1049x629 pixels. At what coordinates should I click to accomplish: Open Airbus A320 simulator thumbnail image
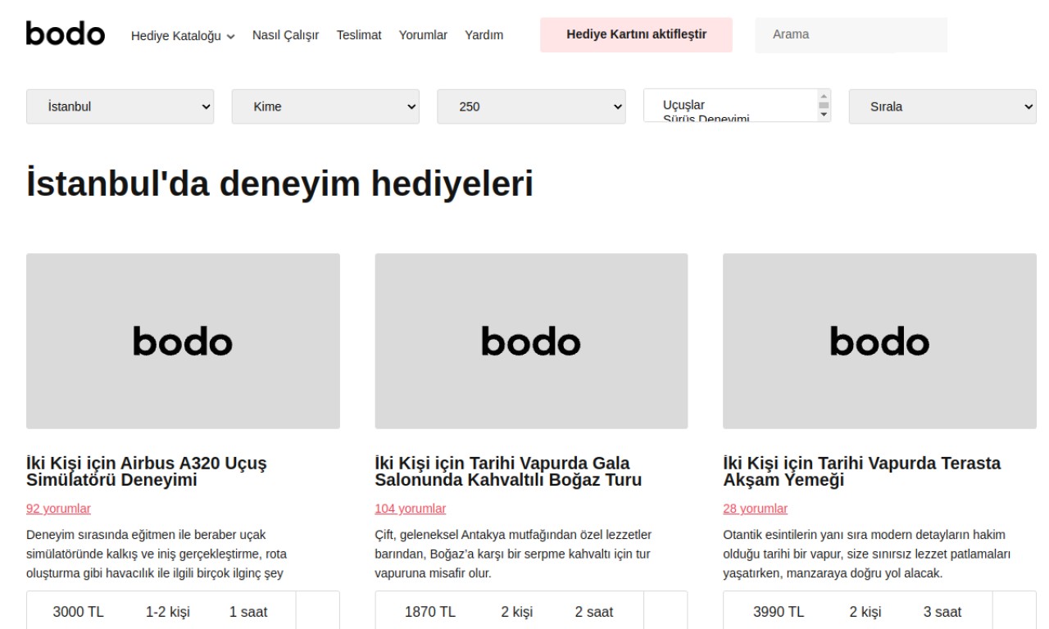click(x=183, y=341)
